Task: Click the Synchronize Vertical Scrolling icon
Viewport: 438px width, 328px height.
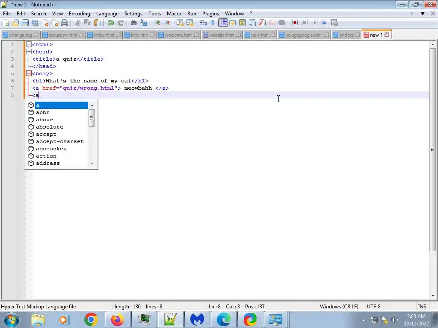Action: [x=180, y=23]
